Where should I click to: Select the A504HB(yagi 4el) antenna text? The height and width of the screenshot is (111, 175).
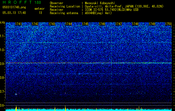(x=98, y=13)
